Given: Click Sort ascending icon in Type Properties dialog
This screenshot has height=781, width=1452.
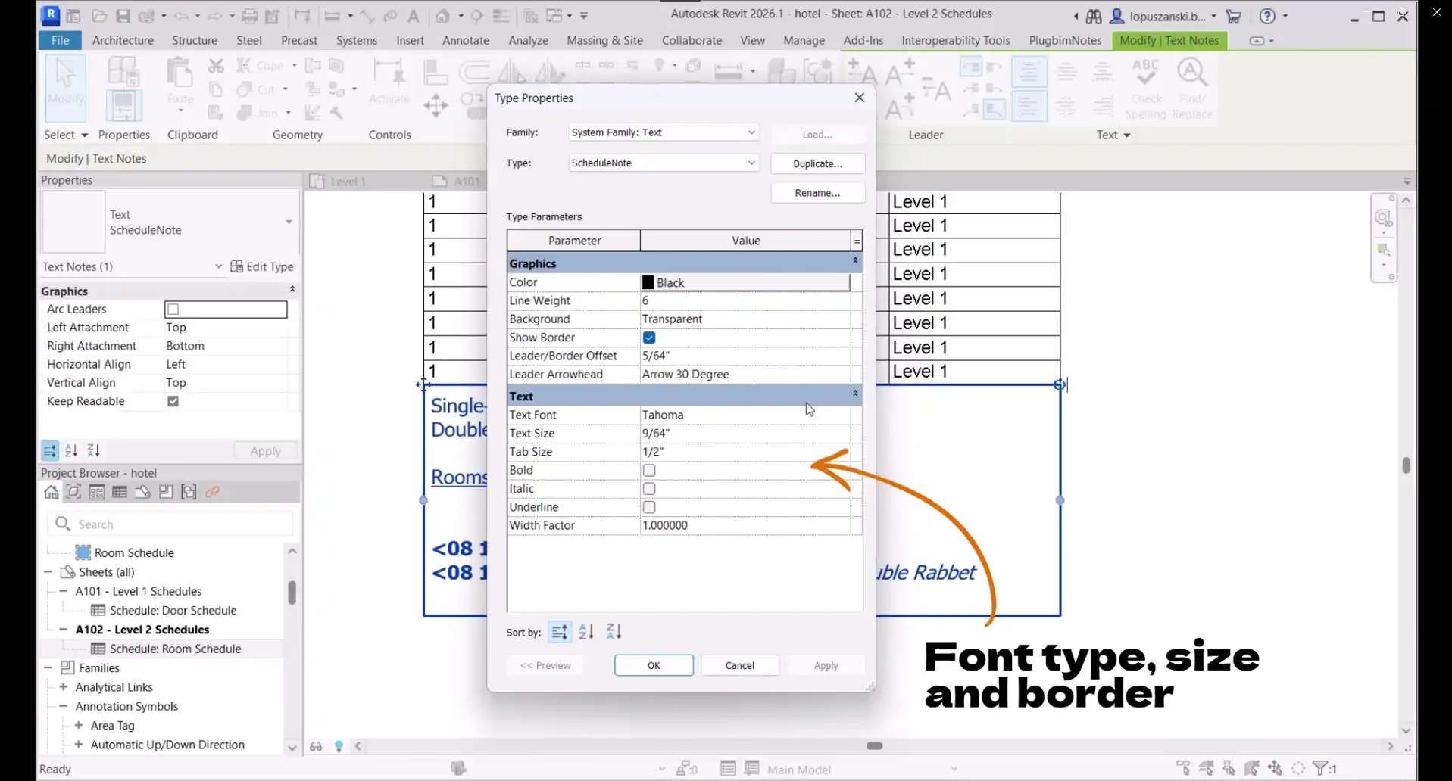Looking at the screenshot, I should (586, 631).
